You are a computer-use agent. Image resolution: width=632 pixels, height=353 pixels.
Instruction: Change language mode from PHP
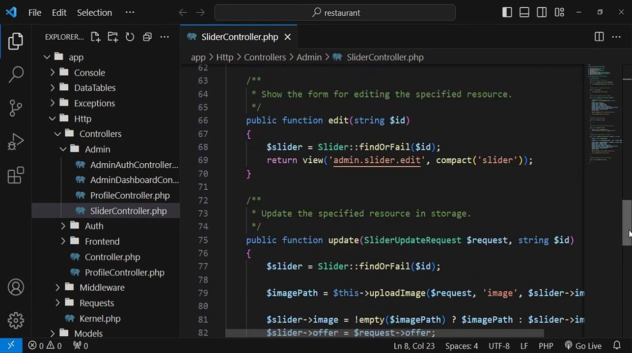click(546, 346)
